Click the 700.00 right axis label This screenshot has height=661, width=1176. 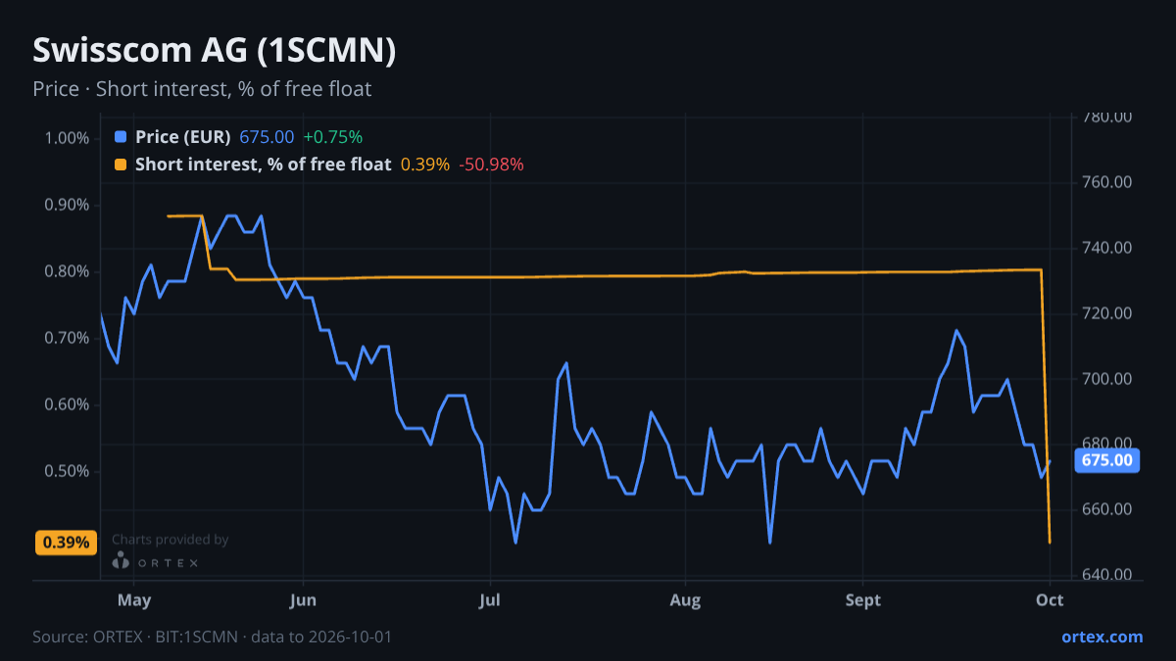1107,379
